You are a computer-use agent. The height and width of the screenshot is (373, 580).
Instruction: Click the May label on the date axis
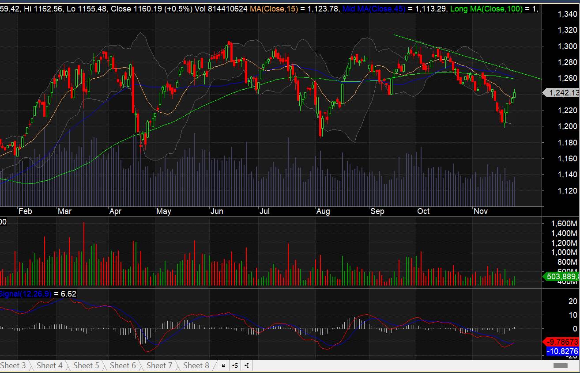click(163, 211)
